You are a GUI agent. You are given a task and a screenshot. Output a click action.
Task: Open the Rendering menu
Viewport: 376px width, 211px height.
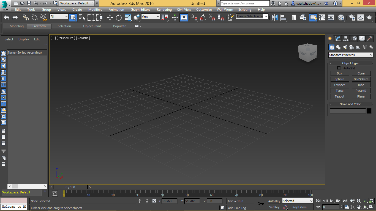(x=164, y=10)
